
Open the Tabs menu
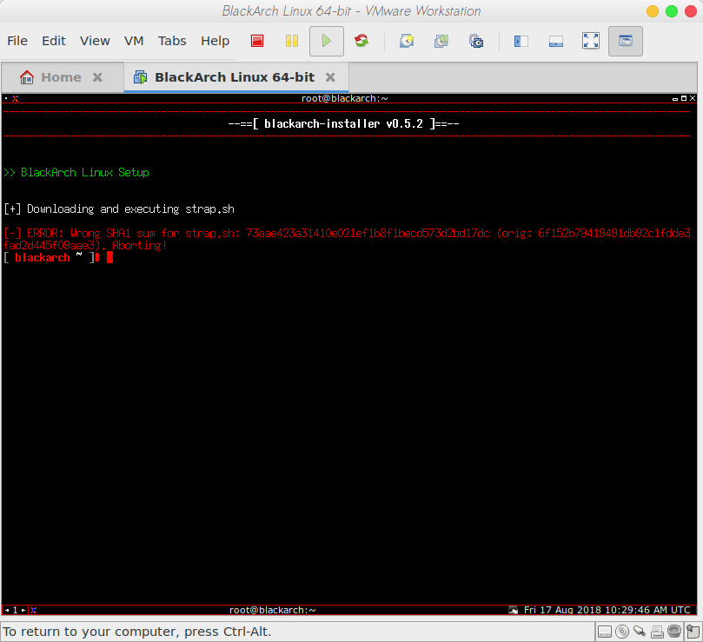(171, 40)
